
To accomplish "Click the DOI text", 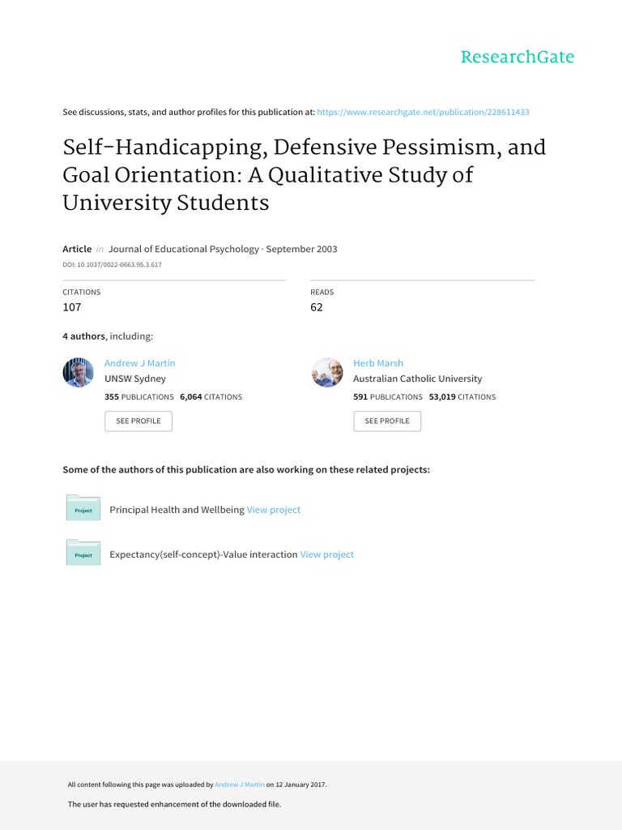I will [112, 264].
